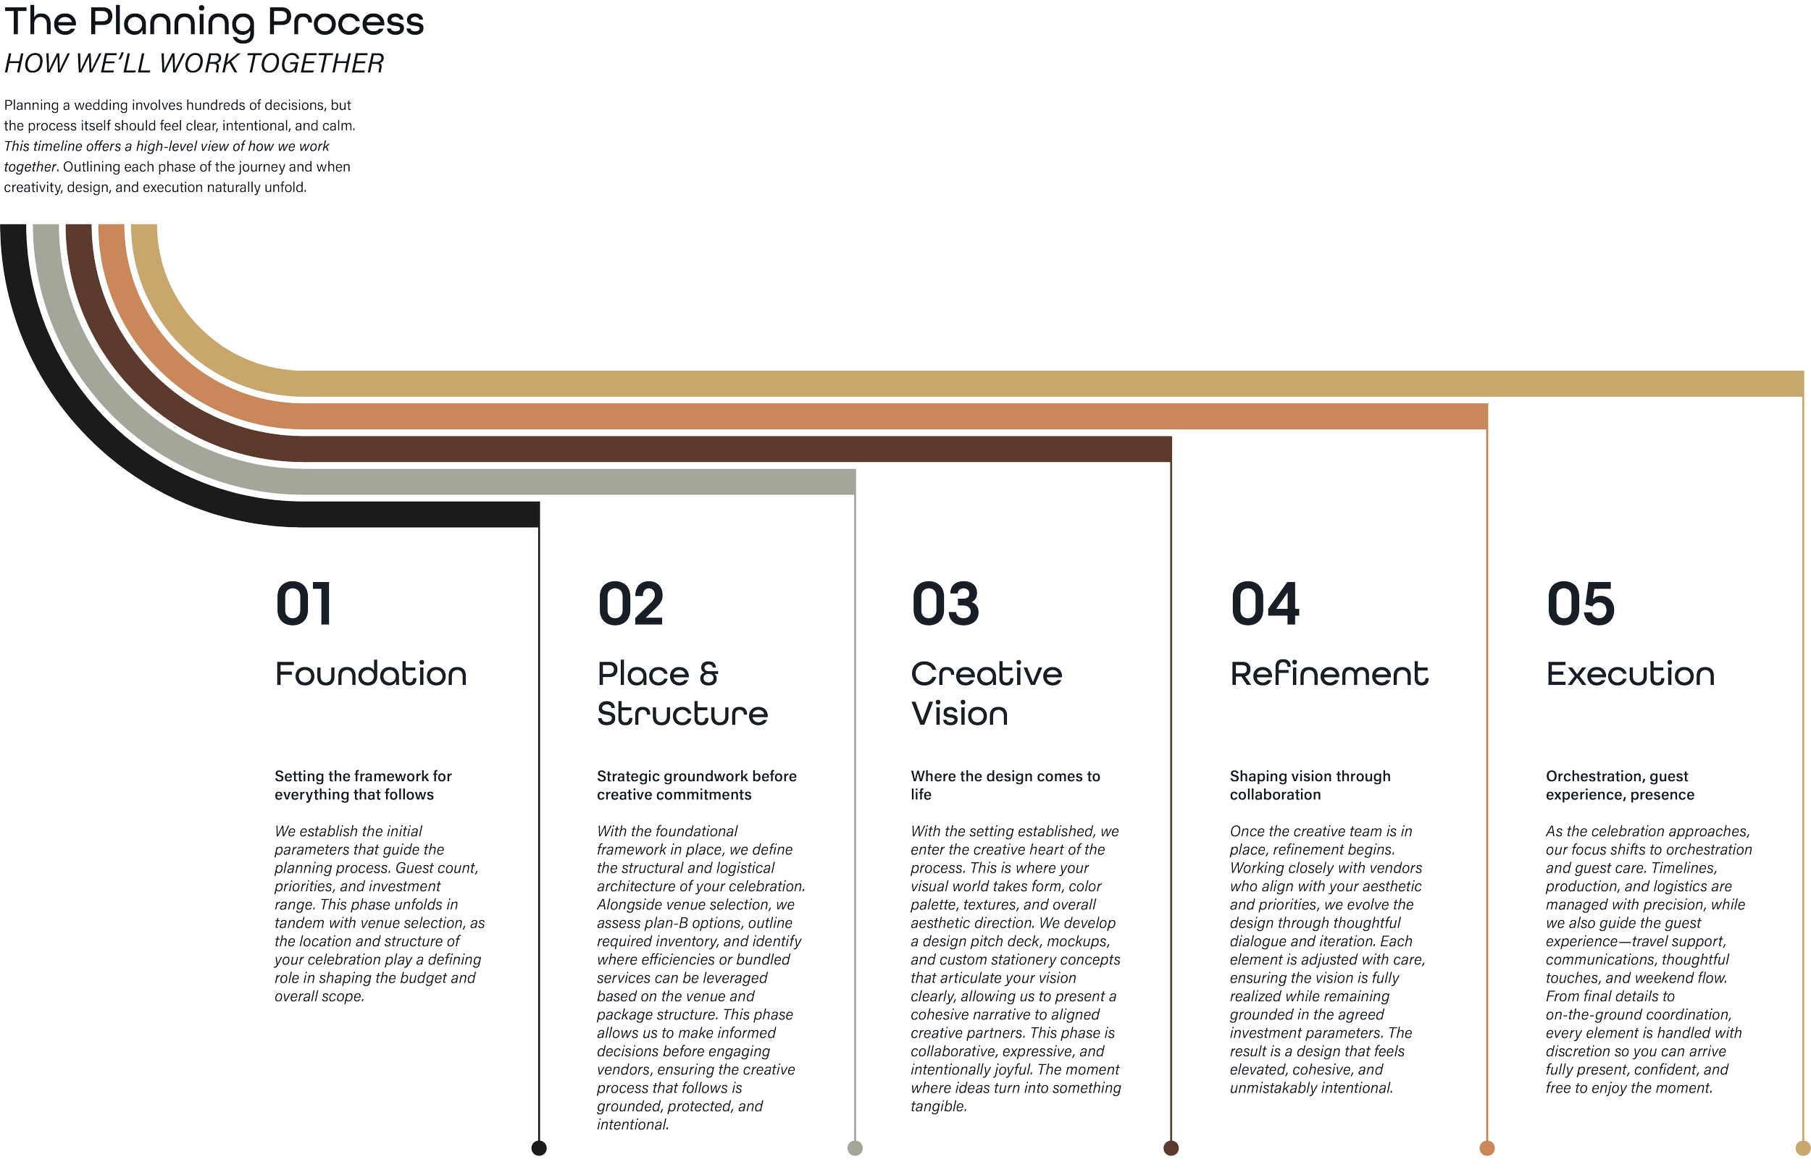Click the gold timeline endpoint dot
1811x1175 pixels.
tap(1802, 1147)
